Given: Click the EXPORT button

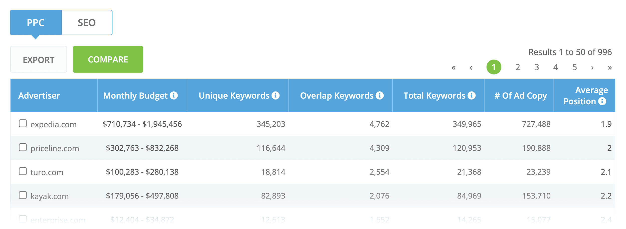Looking at the screenshot, I should pos(39,59).
